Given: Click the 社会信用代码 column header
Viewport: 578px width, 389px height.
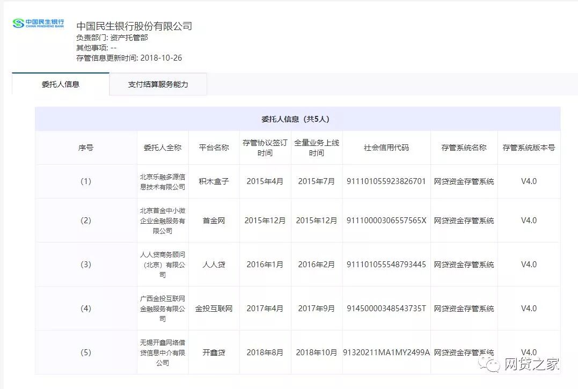Looking at the screenshot, I should pyautogui.click(x=386, y=148).
